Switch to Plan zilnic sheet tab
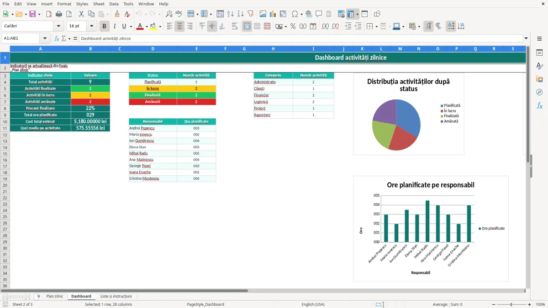The image size is (548, 308). click(x=54, y=296)
